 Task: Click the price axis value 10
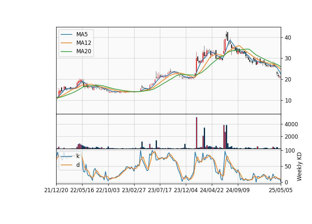[288, 101]
